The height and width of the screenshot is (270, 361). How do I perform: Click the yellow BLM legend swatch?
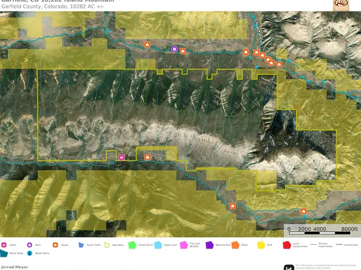tap(261, 245)
